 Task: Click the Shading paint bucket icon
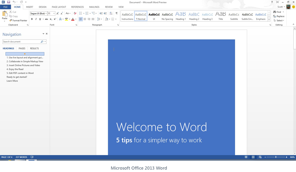tap(107, 19)
